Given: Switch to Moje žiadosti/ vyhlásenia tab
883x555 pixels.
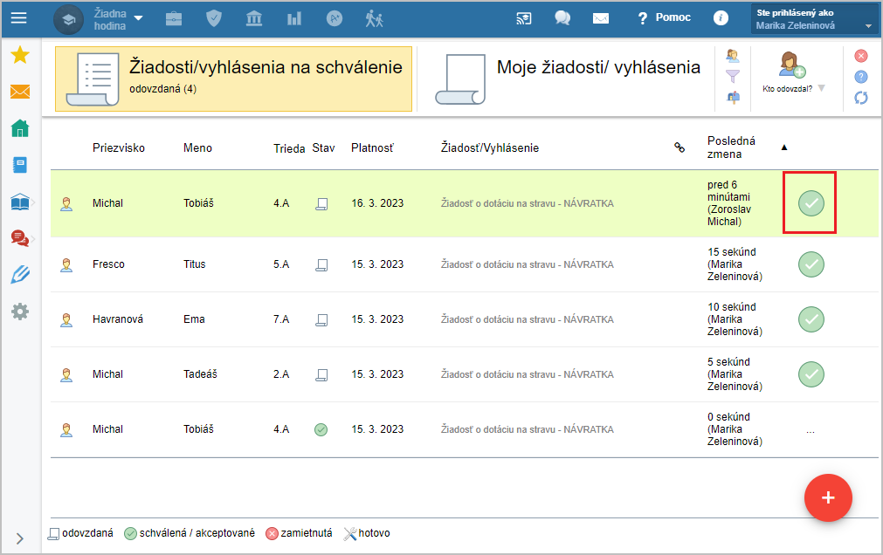Looking at the screenshot, I should tap(568, 79).
